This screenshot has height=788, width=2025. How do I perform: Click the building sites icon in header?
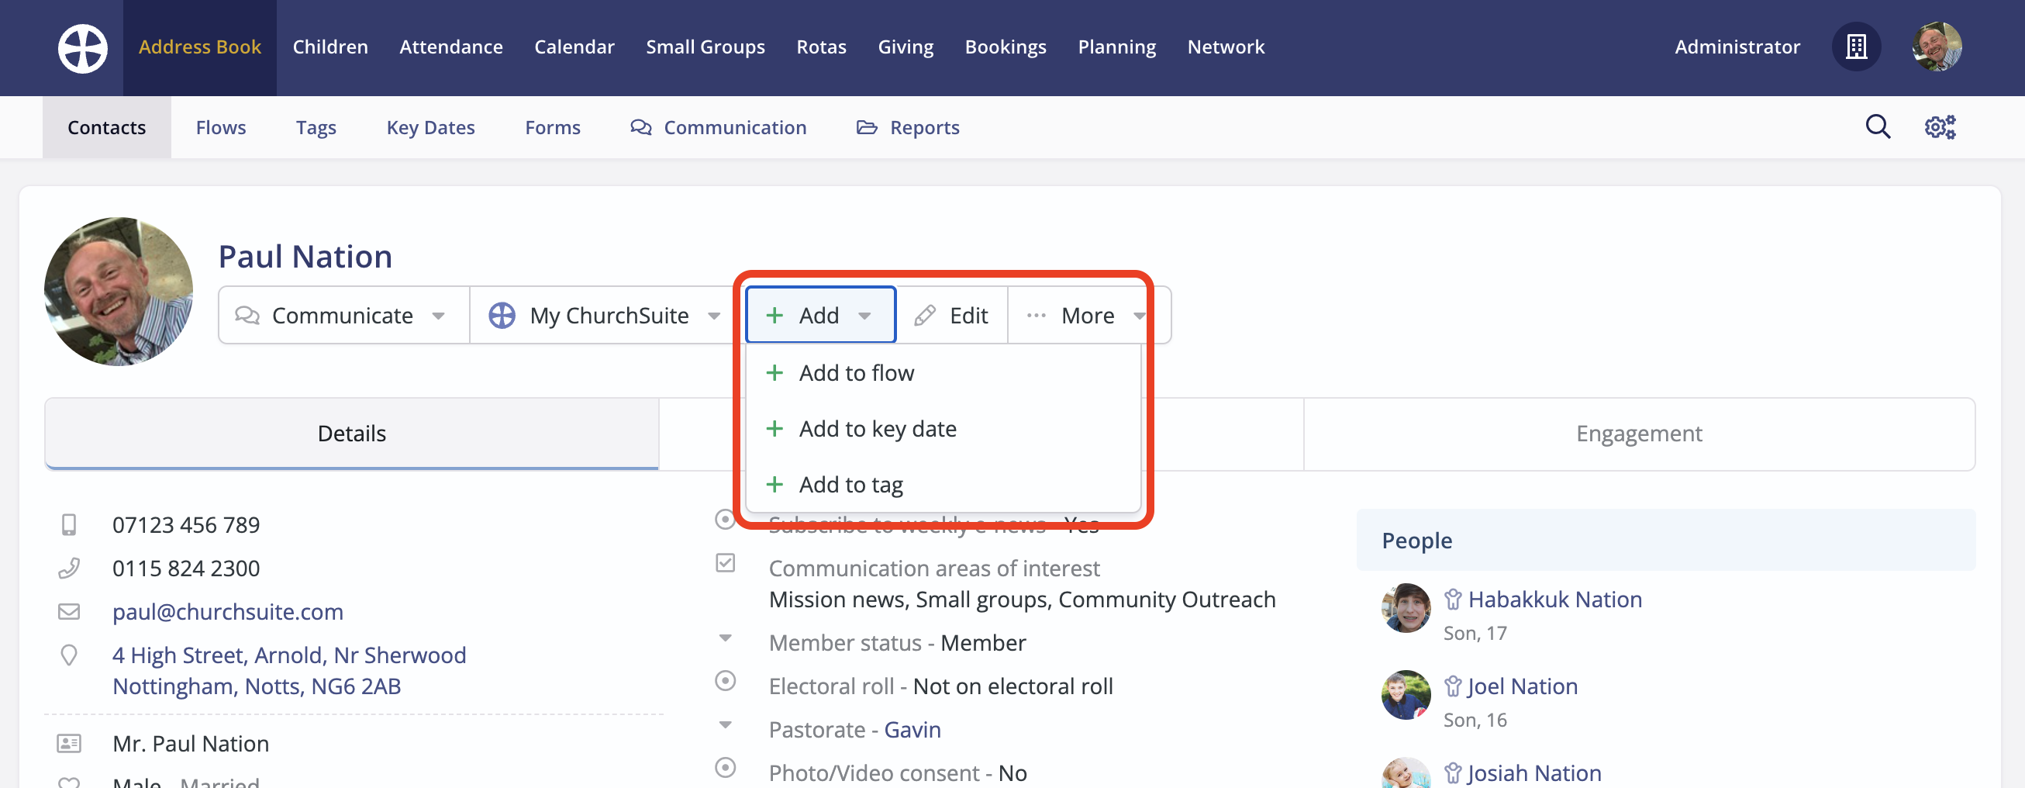(1856, 47)
